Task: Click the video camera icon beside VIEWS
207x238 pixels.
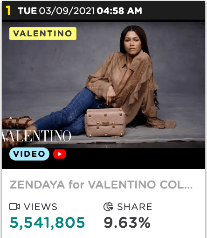Action: tap(14, 207)
